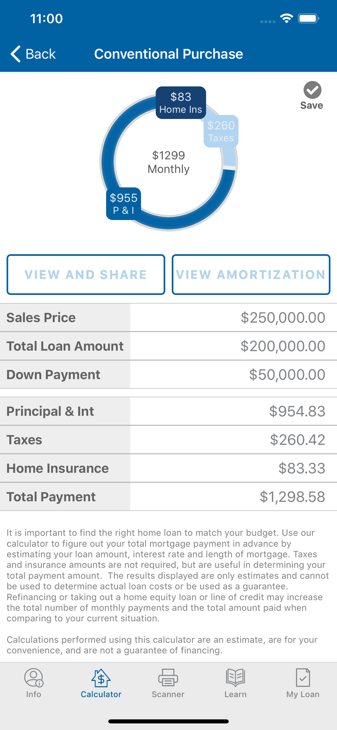Open the Scanner printer icon
337x730 pixels.
[x=168, y=678]
